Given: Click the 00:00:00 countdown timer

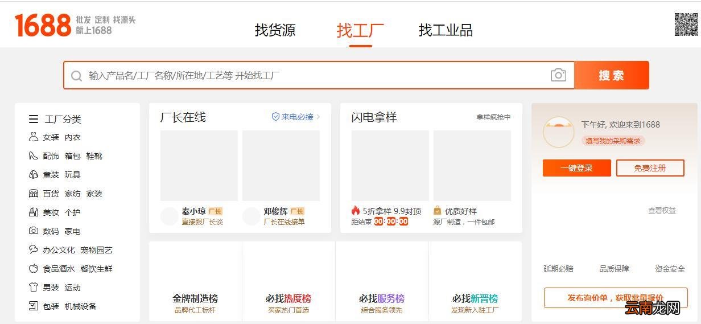Looking at the screenshot, I should click(x=391, y=222).
